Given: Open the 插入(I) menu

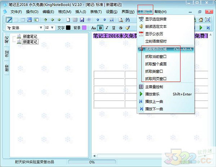Looking at the screenshot, I should [81, 12].
